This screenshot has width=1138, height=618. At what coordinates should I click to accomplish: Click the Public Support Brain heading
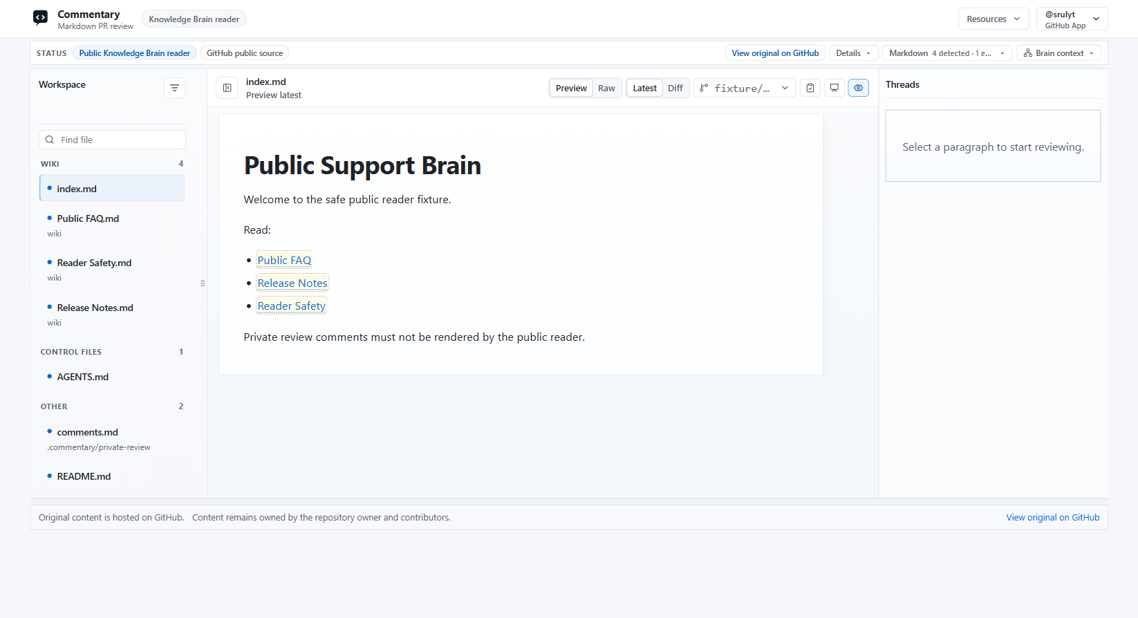(362, 165)
